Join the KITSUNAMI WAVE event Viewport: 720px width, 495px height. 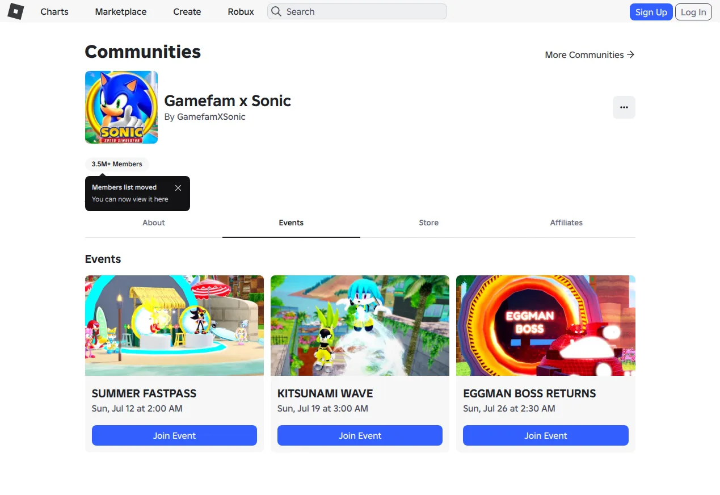pyautogui.click(x=360, y=435)
